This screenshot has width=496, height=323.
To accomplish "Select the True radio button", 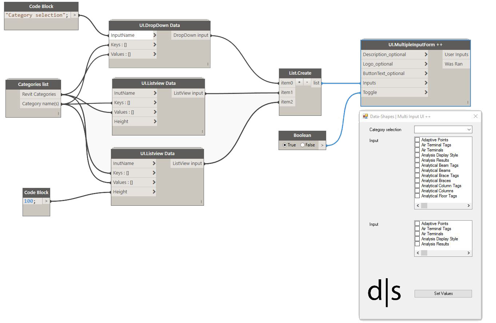I will pyautogui.click(x=285, y=145).
